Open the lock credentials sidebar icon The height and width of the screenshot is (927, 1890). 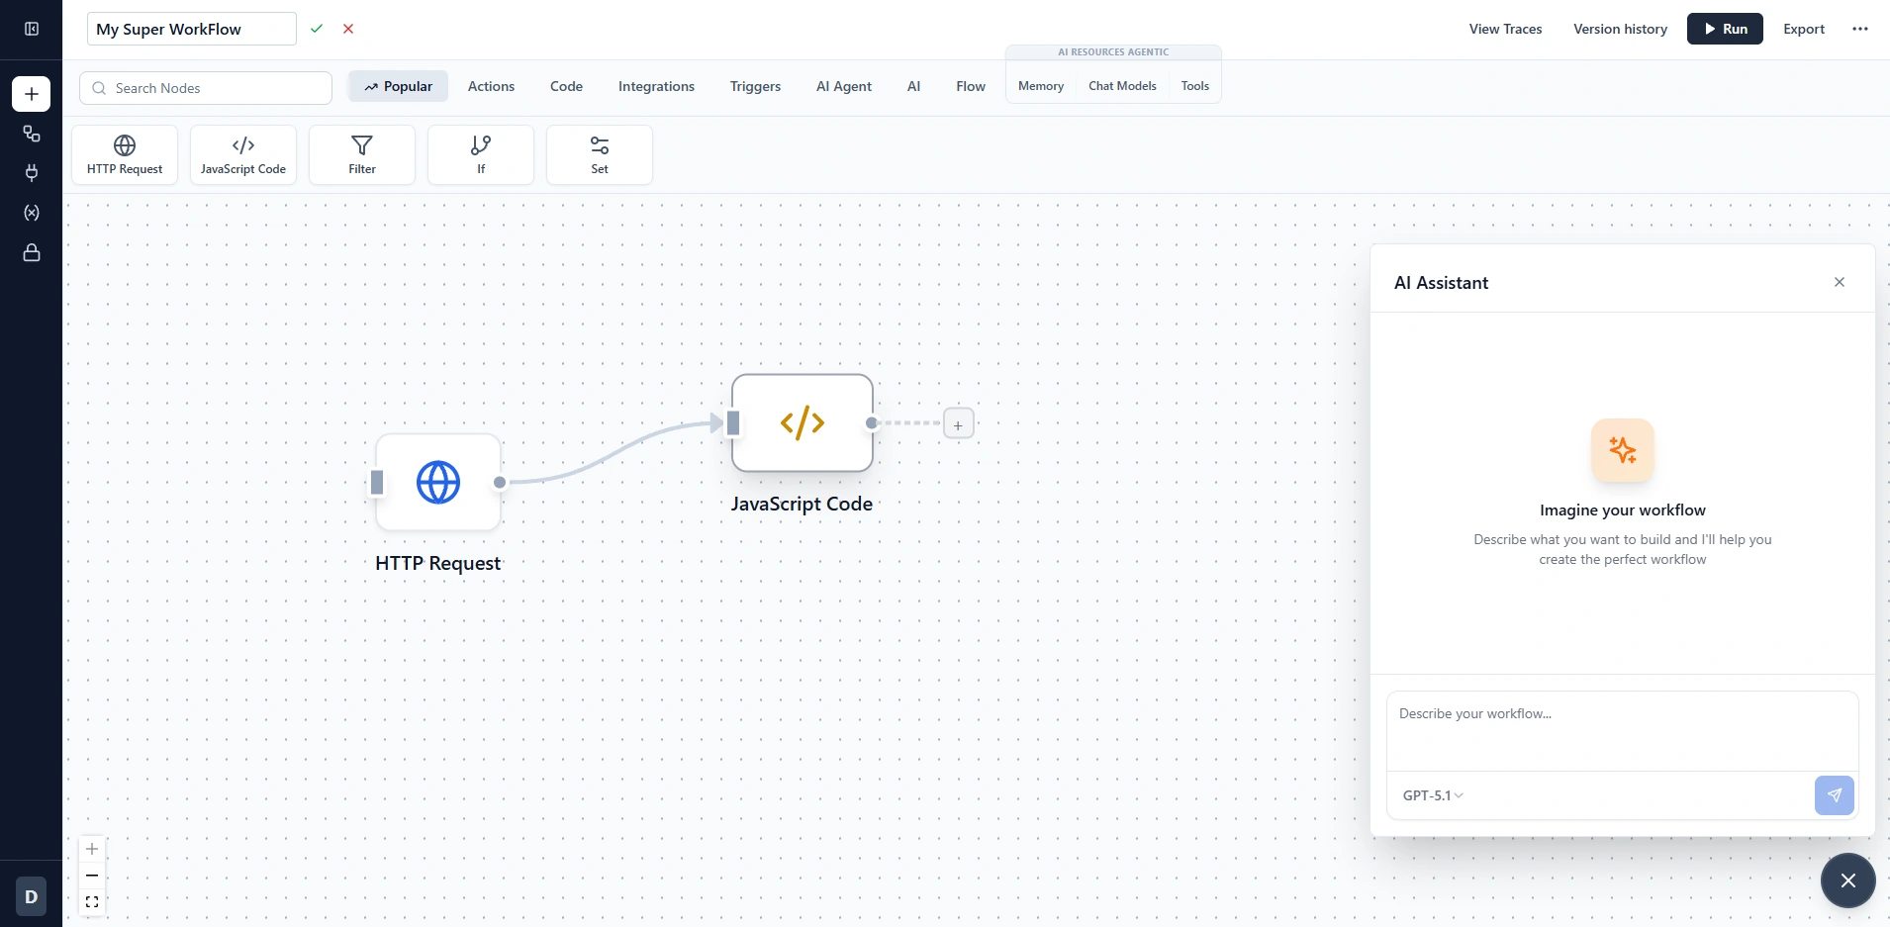pyautogui.click(x=32, y=253)
